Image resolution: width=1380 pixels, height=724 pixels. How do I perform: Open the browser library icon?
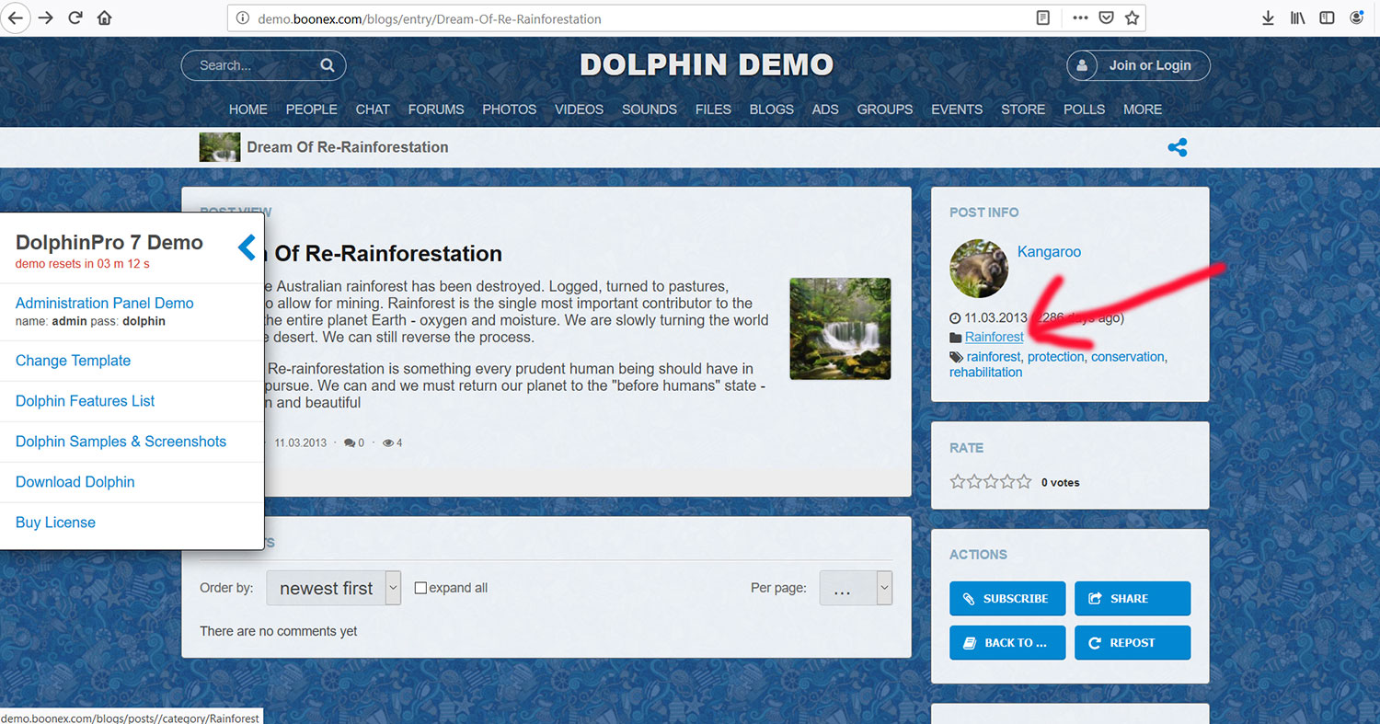pos(1297,17)
